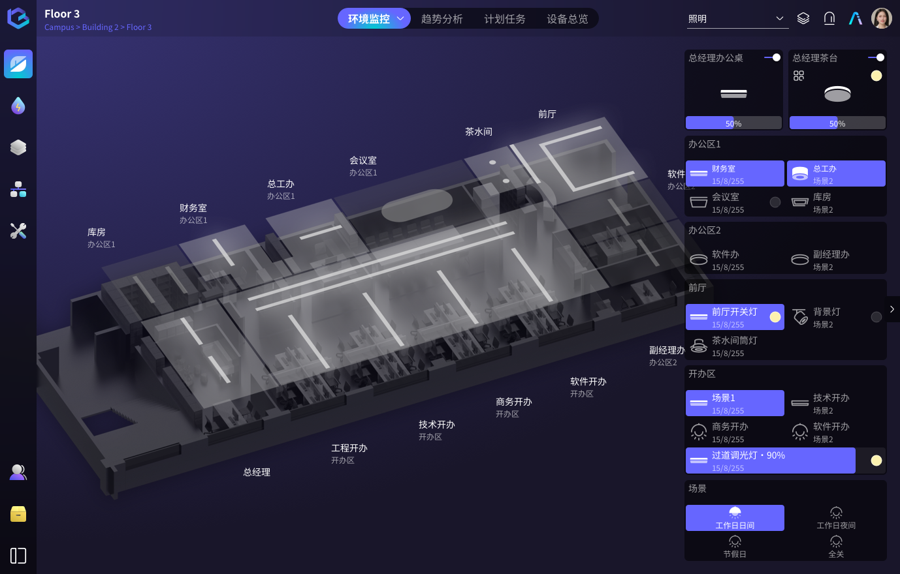Click the 库房 label on floor map
This screenshot has height=574, width=900.
click(96, 232)
